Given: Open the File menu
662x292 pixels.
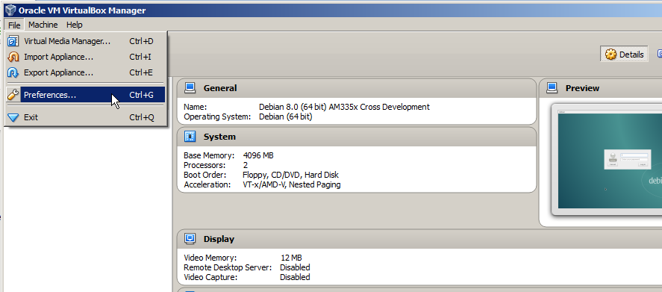Looking at the screenshot, I should [x=14, y=25].
